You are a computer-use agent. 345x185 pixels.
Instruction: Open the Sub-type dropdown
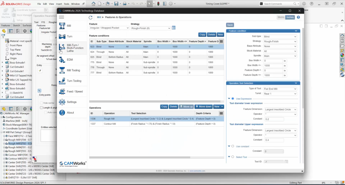click(280, 36)
